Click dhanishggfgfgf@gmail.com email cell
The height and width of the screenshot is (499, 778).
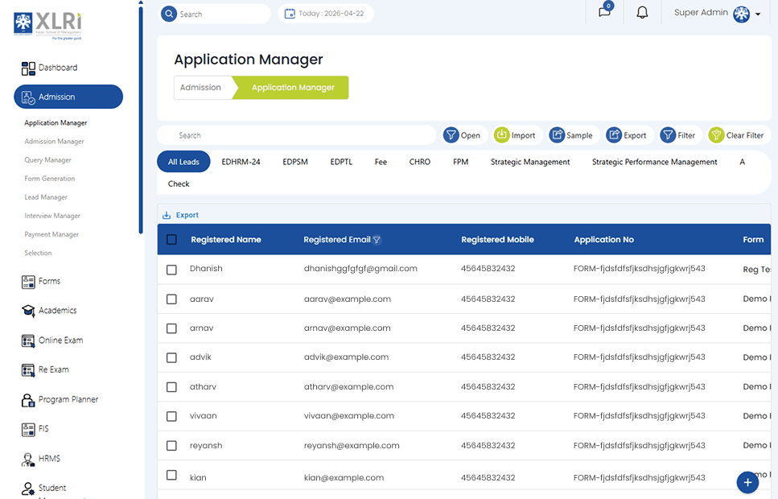pos(360,269)
